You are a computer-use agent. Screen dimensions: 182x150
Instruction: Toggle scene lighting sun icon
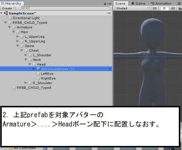click(x=164, y=8)
